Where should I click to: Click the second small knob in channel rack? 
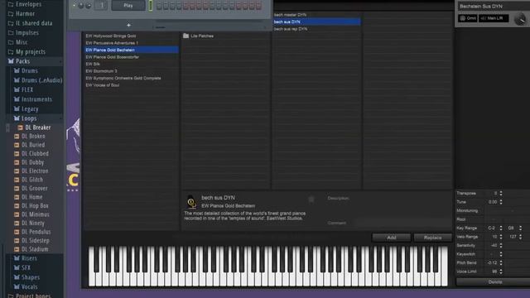click(x=89, y=6)
